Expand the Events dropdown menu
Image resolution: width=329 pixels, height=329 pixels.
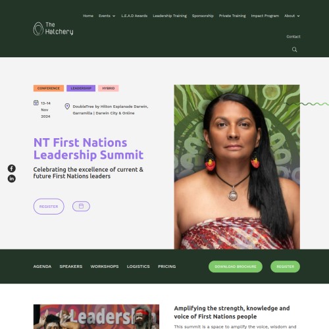[x=107, y=16]
